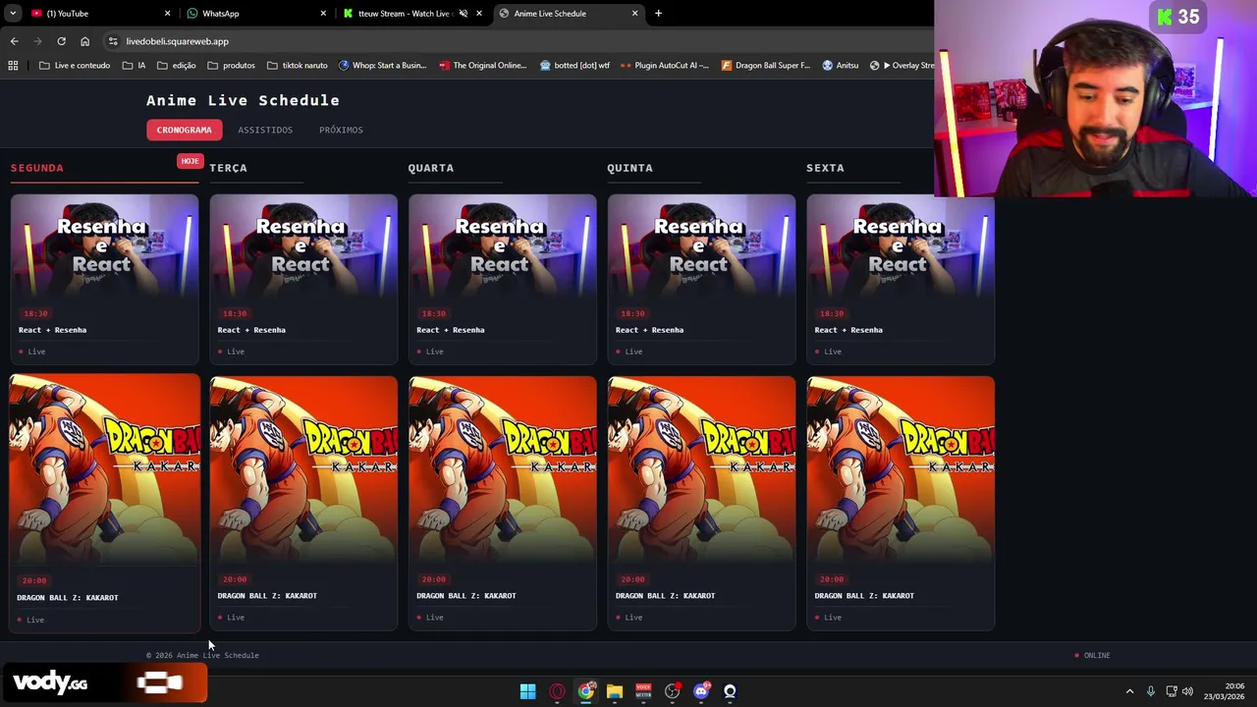
Task: Open the IA bookmark folder
Action: pyautogui.click(x=135, y=66)
